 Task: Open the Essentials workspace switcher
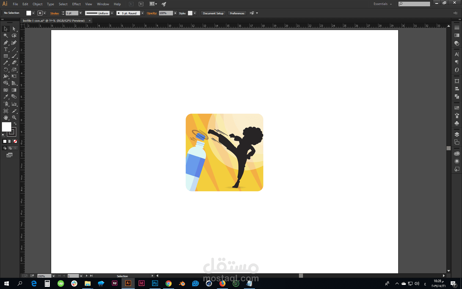383,4
